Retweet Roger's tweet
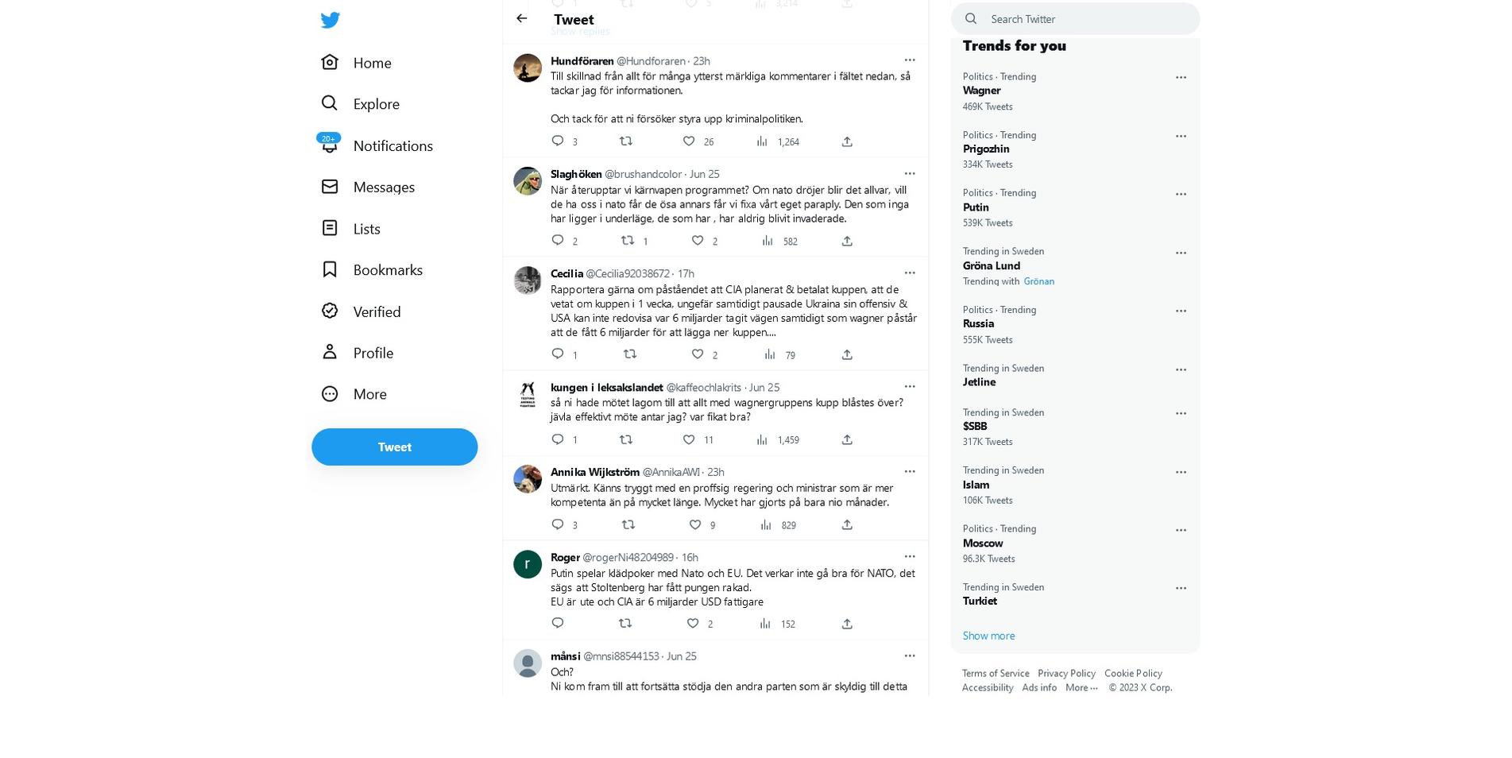Screen dimensions: 1512x758 [x=625, y=624]
